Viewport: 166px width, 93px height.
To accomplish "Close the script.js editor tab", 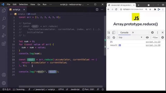I will click(24, 10).
